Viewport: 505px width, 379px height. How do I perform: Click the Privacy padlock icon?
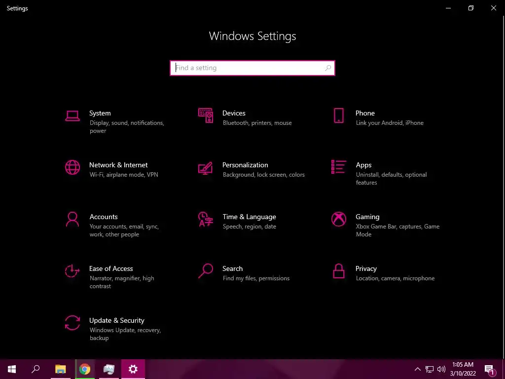coord(338,271)
